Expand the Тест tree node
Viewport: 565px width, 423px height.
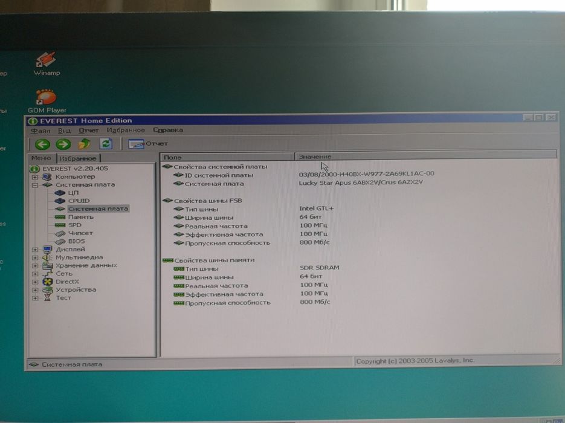point(35,298)
